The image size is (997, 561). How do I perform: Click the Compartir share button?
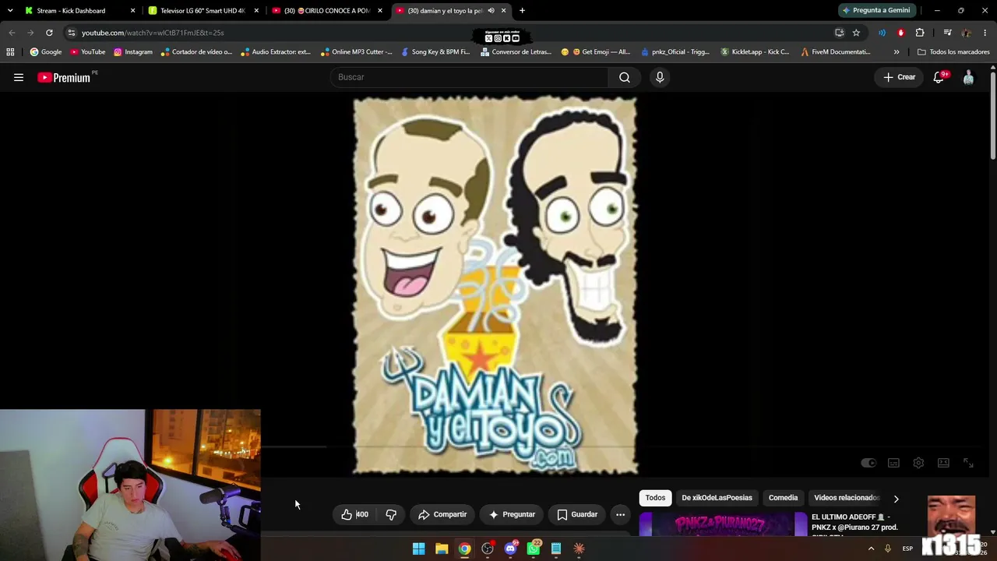point(442,514)
